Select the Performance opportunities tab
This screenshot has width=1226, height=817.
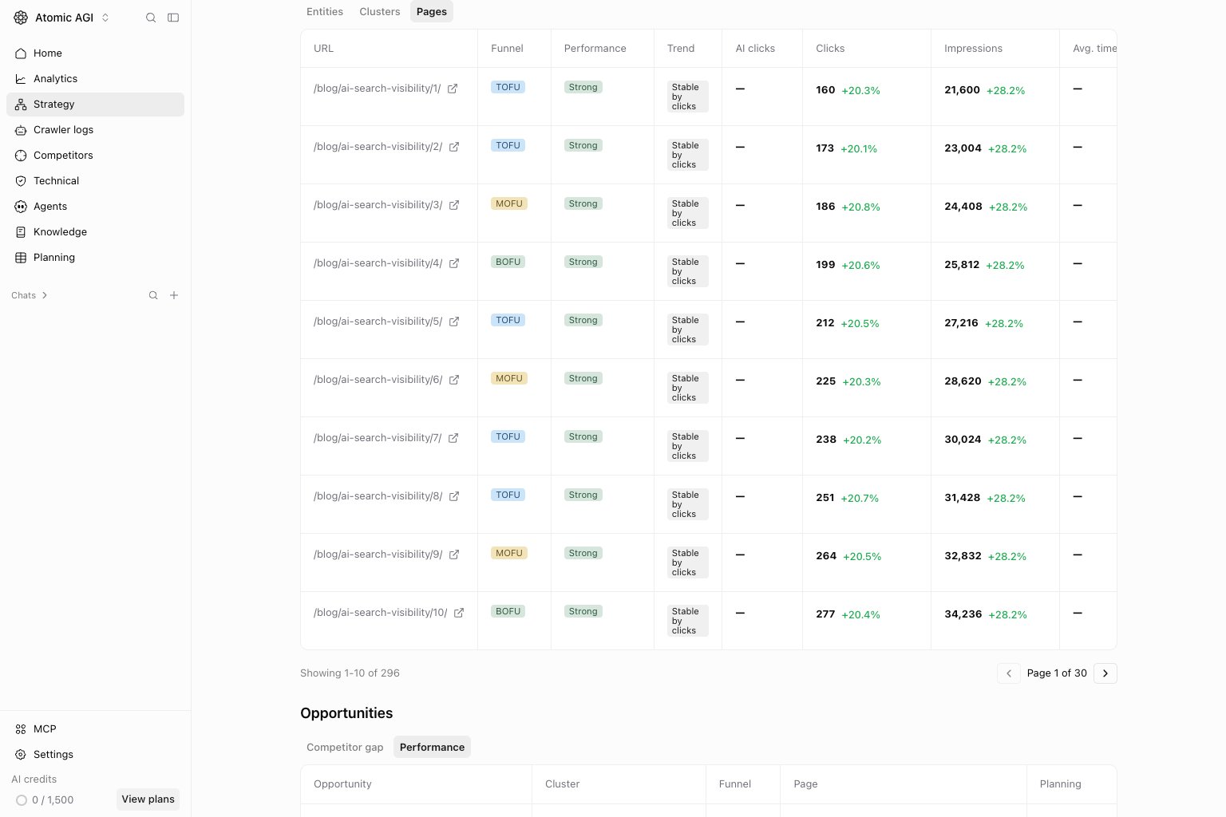coord(432,748)
